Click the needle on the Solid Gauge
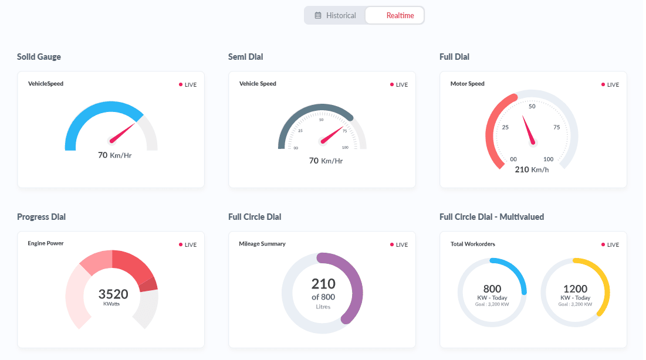Viewport: 646px width, 360px height. (123, 133)
